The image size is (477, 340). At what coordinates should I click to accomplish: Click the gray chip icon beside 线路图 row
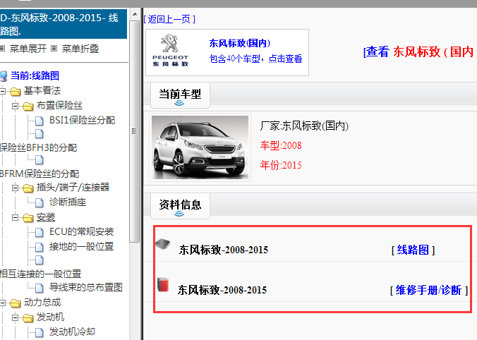click(x=163, y=244)
